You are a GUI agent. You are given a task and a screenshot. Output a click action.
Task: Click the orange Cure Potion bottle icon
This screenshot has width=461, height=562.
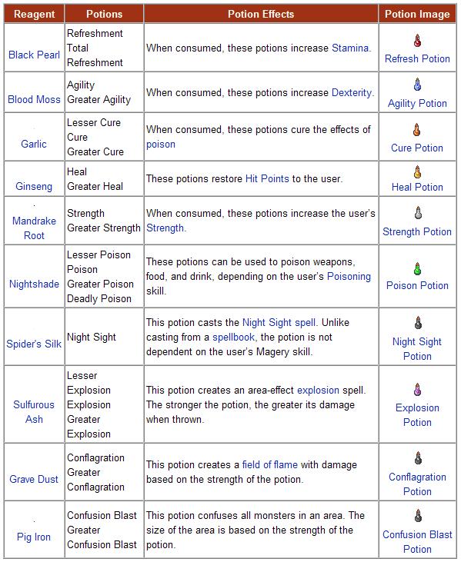[417, 130]
